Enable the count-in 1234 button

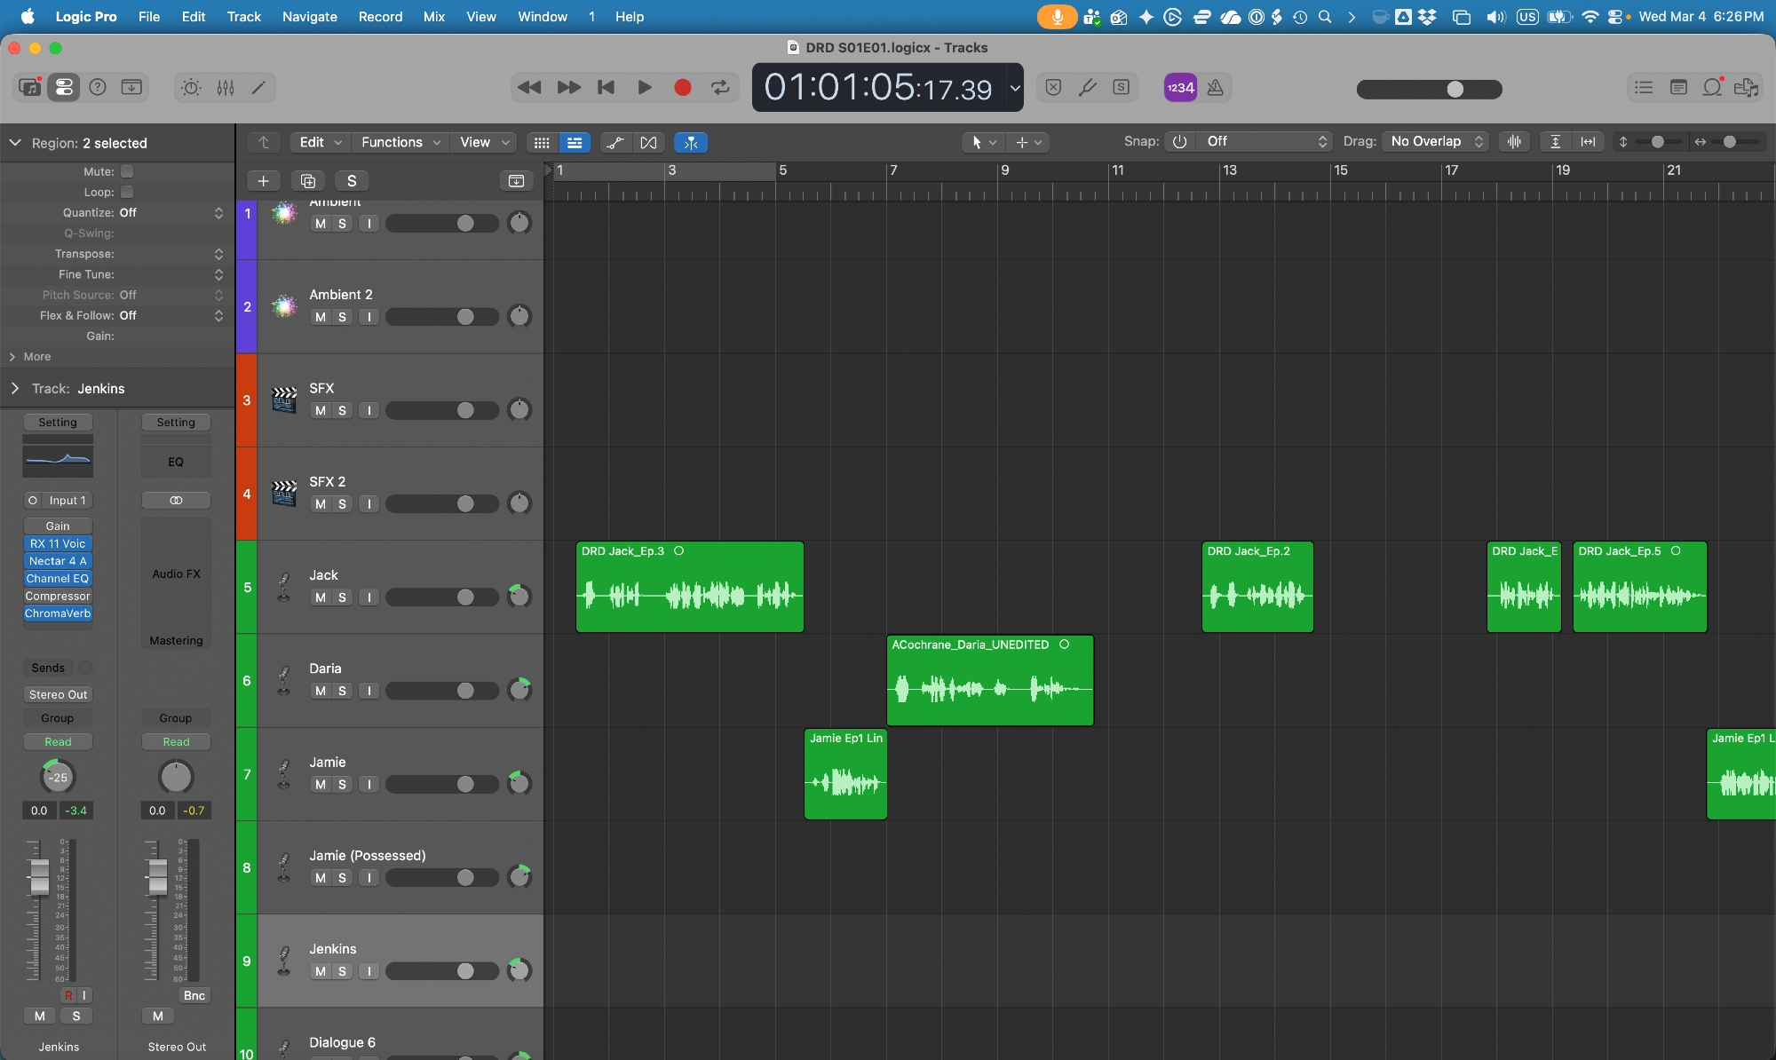pos(1180,87)
